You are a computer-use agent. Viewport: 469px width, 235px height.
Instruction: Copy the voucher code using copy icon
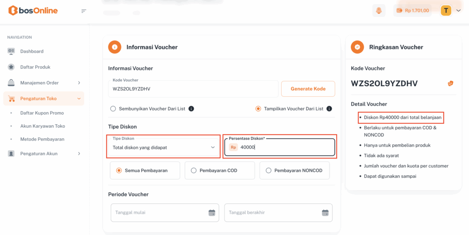pos(450,83)
